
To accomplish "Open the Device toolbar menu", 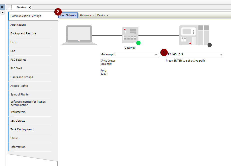I will [103, 15].
